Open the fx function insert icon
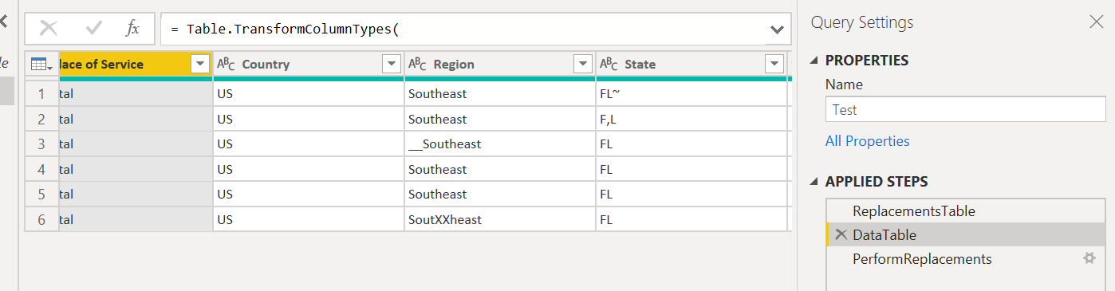The width and height of the screenshot is (1115, 291). click(132, 28)
